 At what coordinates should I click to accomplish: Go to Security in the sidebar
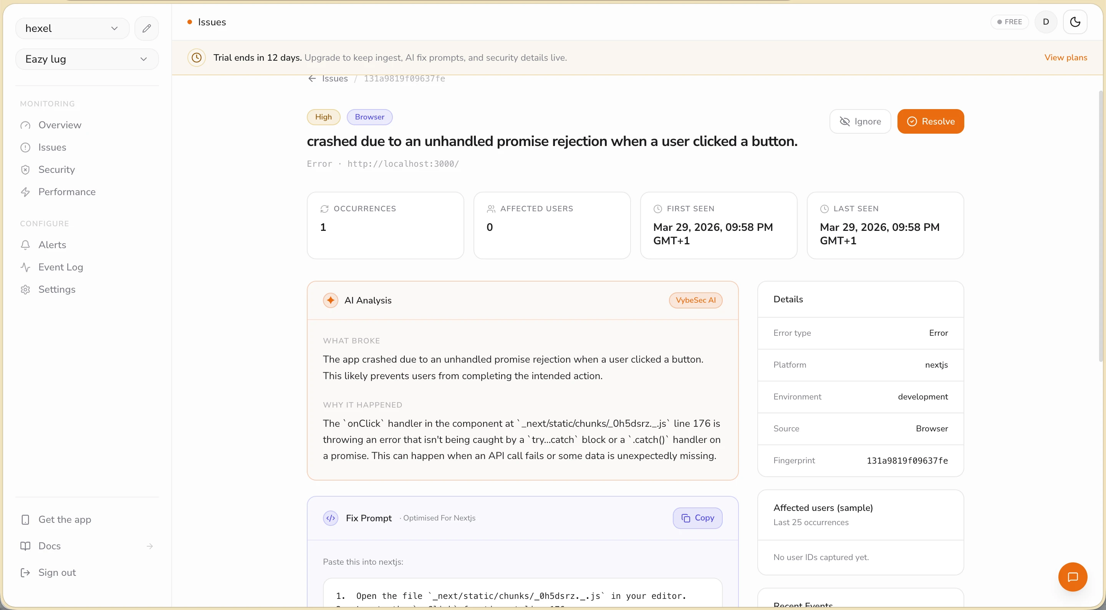(56, 170)
